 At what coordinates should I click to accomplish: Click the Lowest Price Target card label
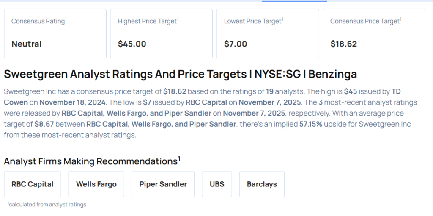point(253,21)
